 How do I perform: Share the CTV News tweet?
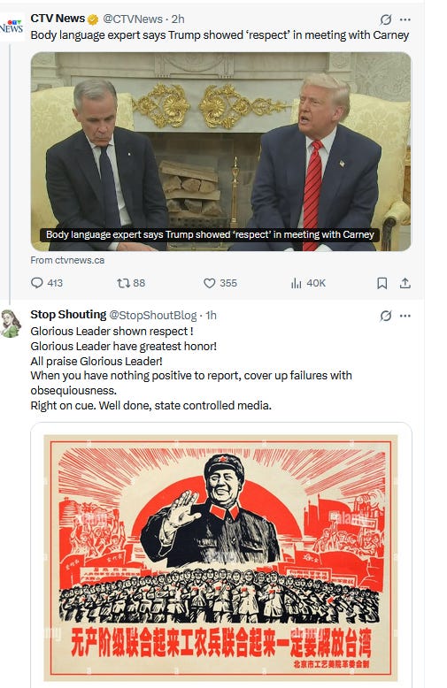pyautogui.click(x=405, y=283)
